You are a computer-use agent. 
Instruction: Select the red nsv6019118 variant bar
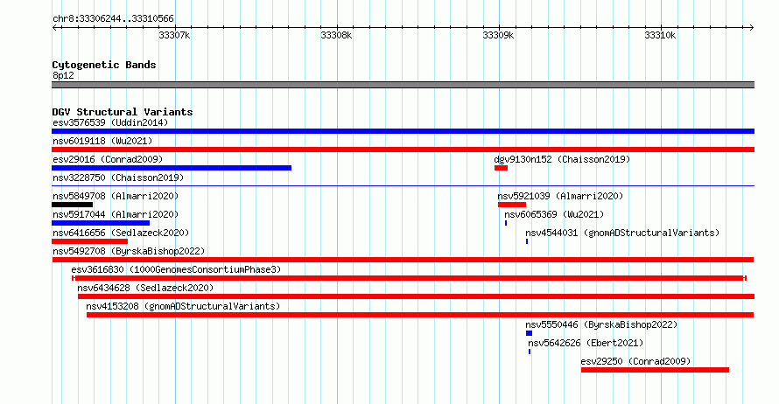pyautogui.click(x=403, y=150)
